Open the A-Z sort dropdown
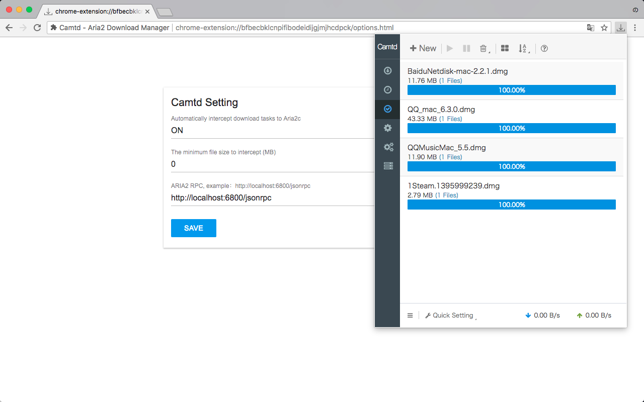 (x=524, y=48)
